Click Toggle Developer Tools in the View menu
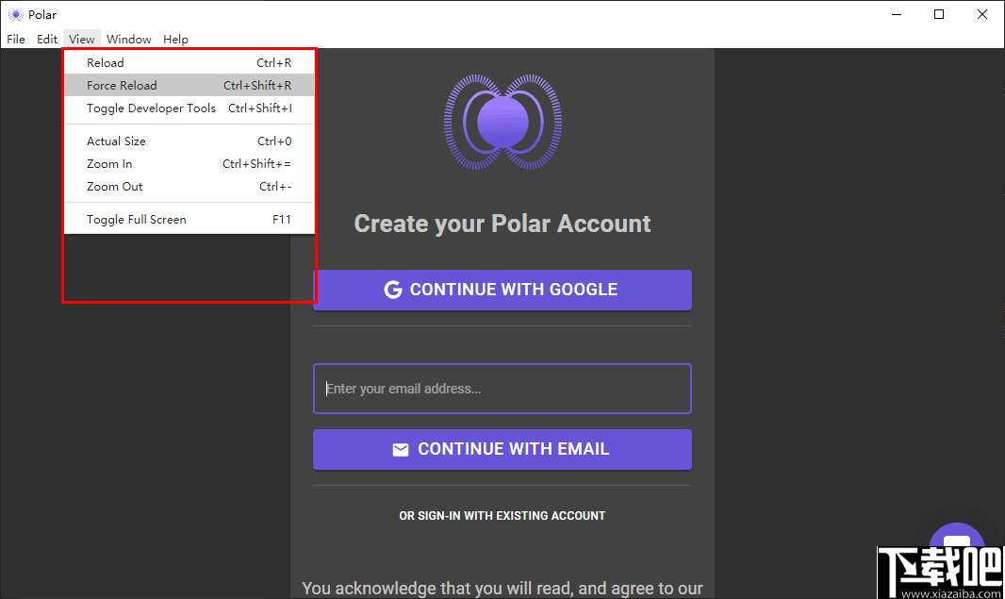1005x599 pixels. (x=150, y=108)
